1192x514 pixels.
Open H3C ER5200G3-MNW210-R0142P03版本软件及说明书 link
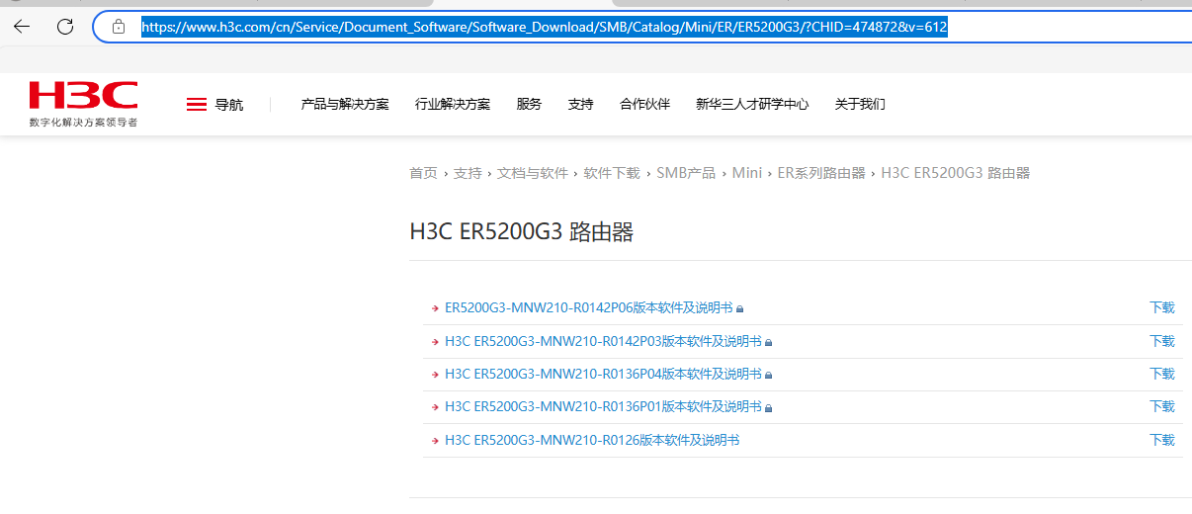pos(603,342)
